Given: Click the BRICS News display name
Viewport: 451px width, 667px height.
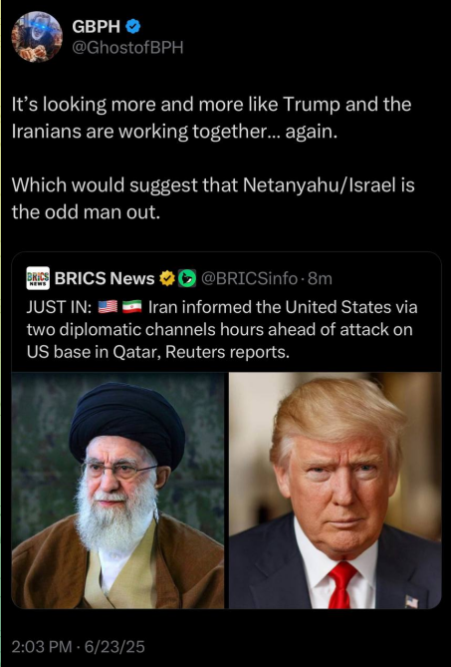Looking at the screenshot, I should pos(105,278).
